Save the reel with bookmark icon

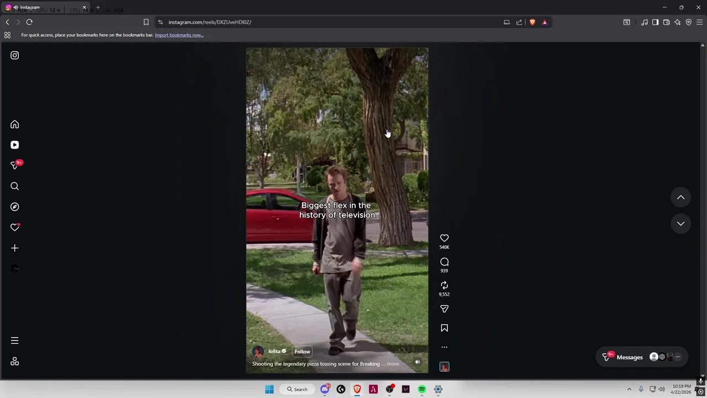(444, 328)
